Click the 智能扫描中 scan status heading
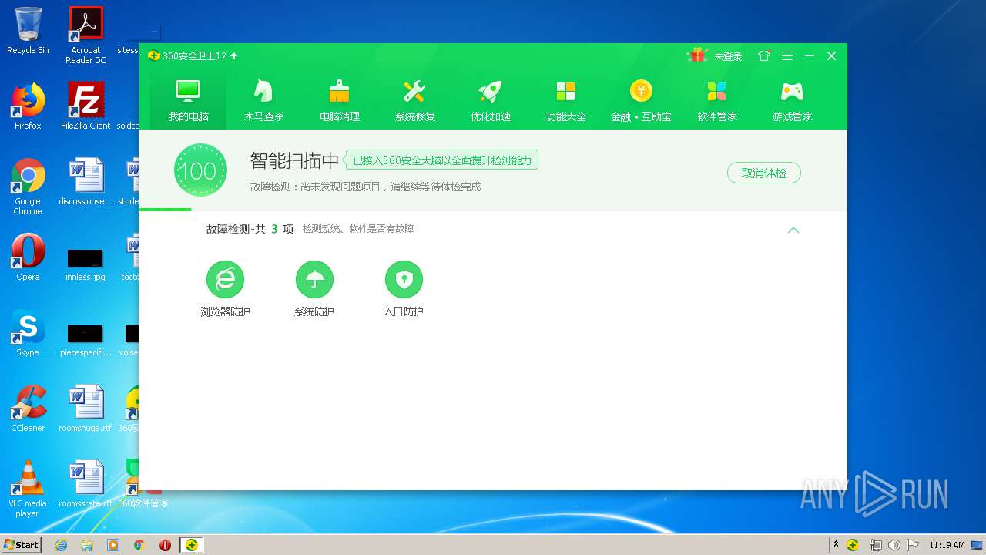The height and width of the screenshot is (555, 986). [295, 160]
